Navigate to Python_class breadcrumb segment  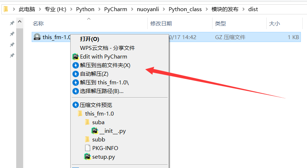185,9
